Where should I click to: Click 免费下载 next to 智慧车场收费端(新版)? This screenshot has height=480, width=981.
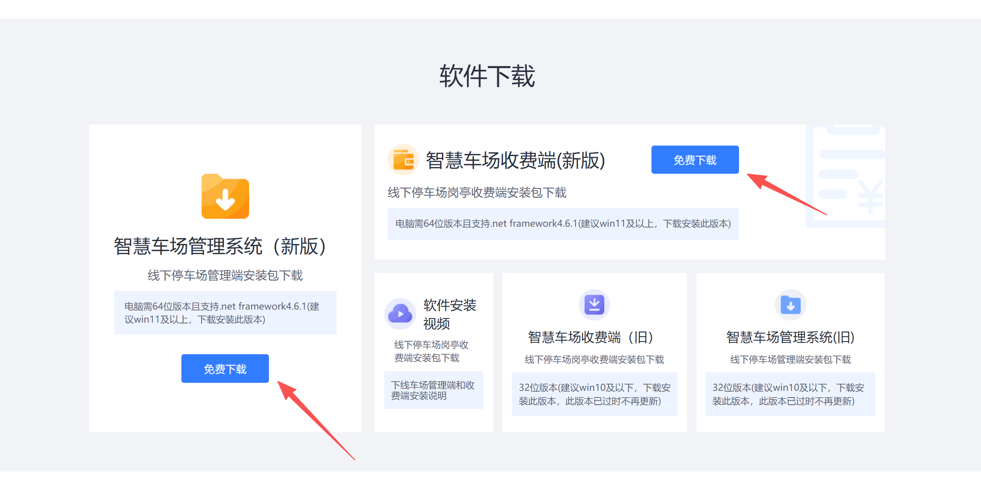click(x=695, y=160)
